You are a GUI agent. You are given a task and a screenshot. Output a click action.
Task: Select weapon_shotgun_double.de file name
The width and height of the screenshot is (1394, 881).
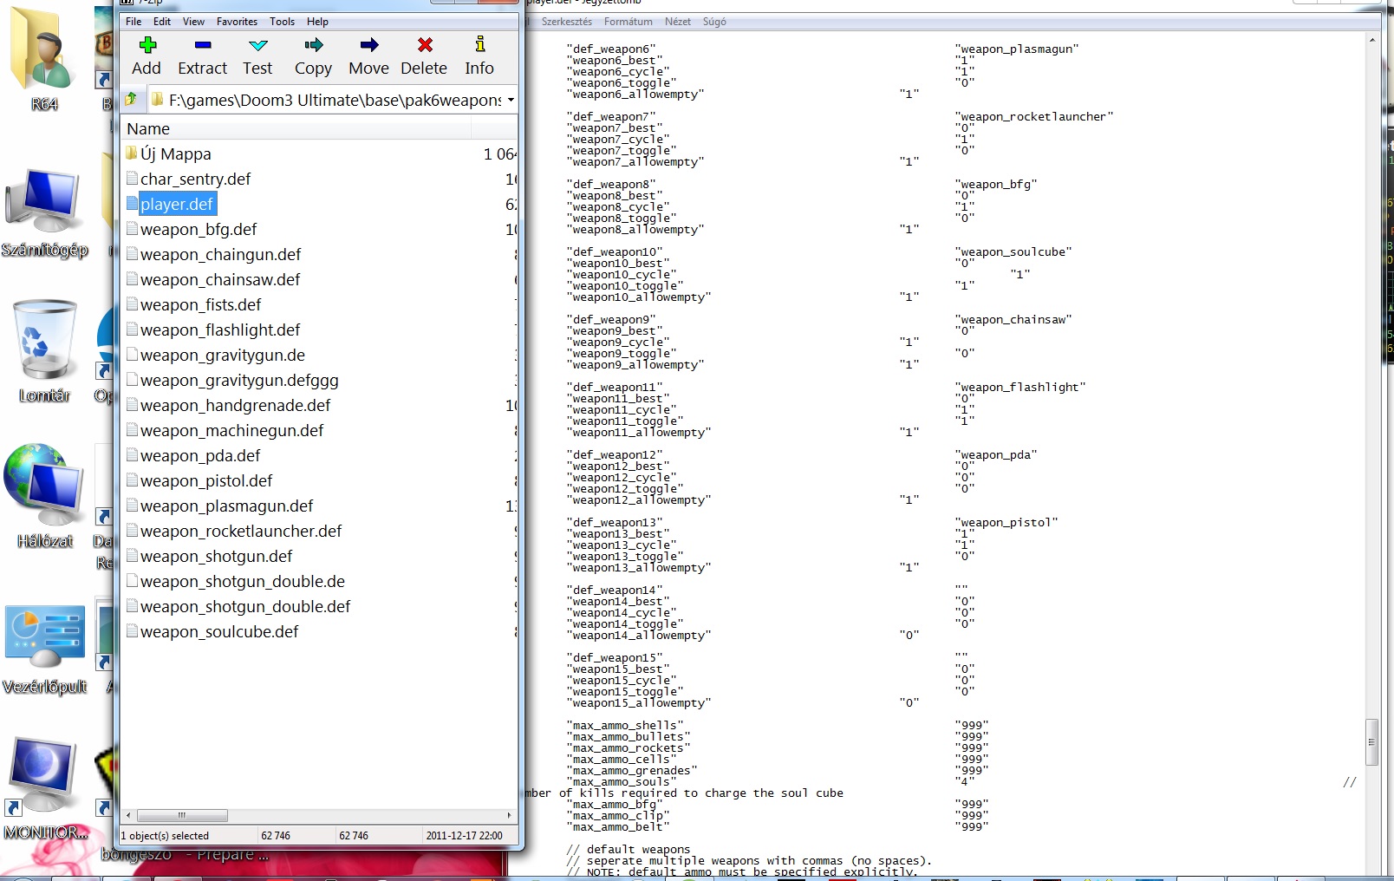coord(243,581)
